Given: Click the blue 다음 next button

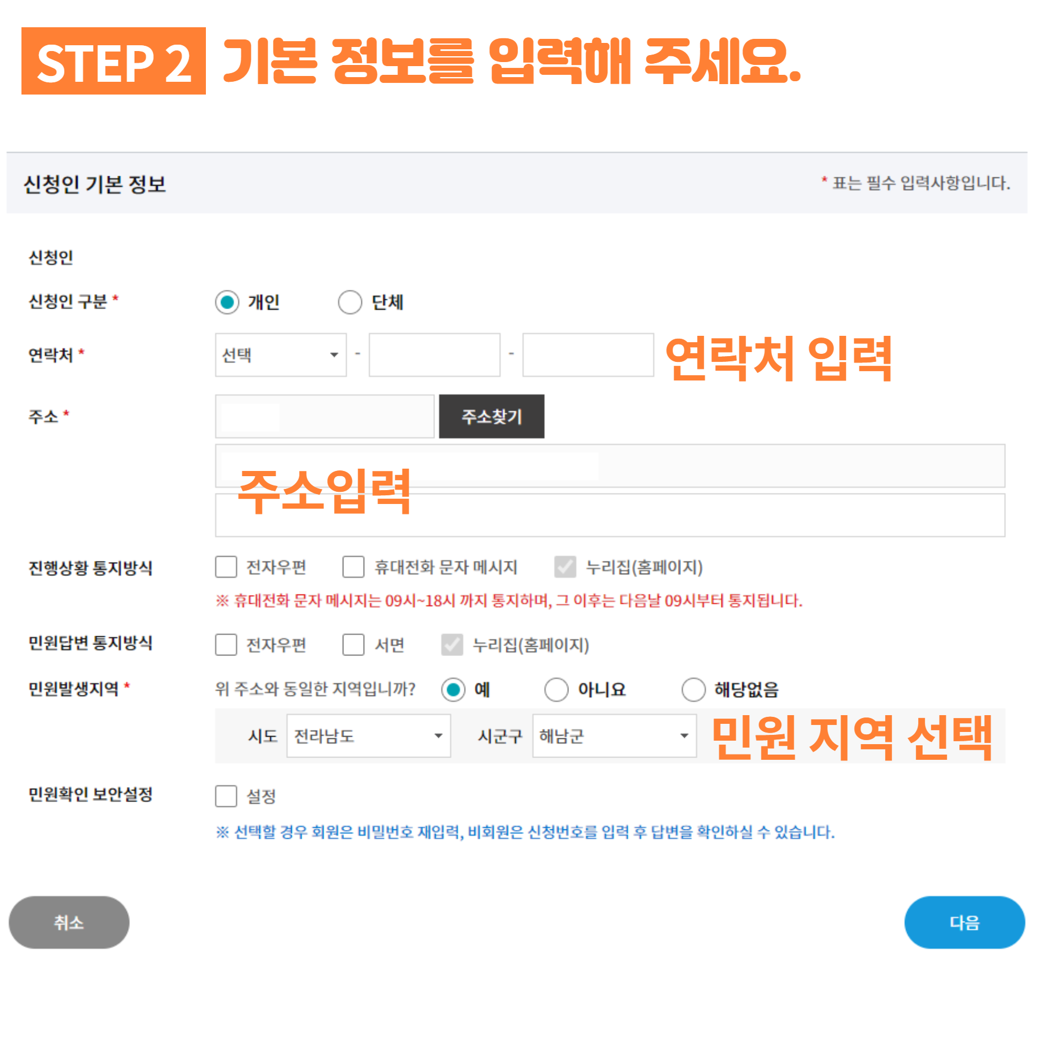Looking at the screenshot, I should pyautogui.click(x=965, y=922).
